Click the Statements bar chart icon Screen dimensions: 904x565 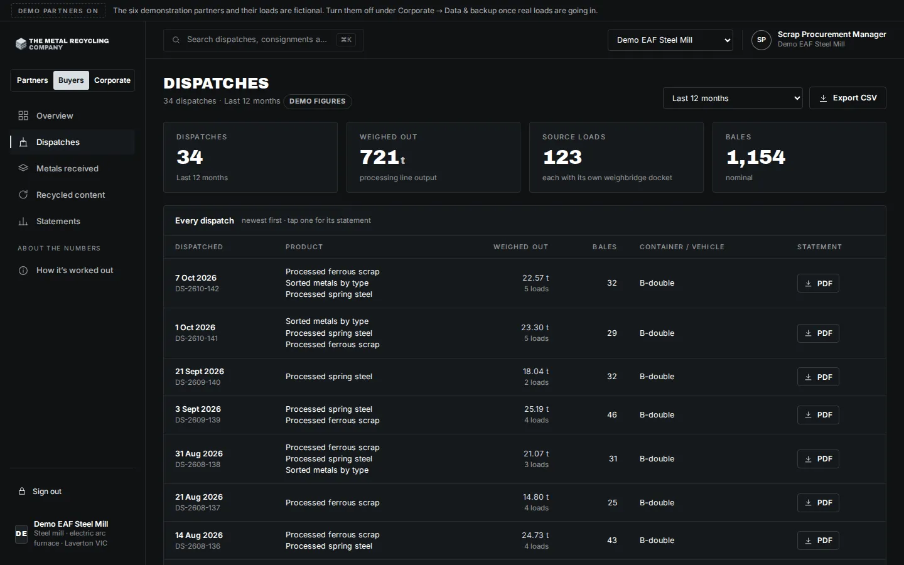pos(23,221)
